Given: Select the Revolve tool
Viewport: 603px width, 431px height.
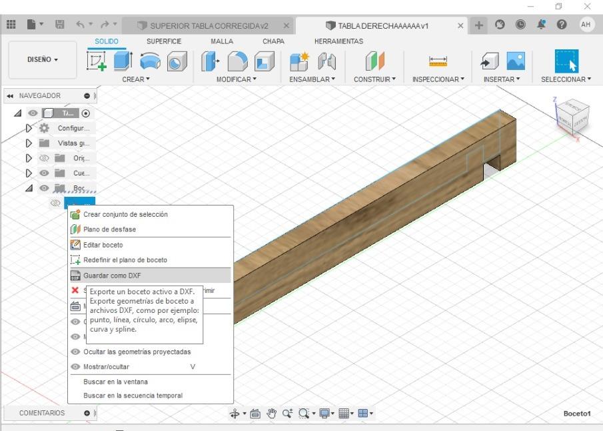Looking at the screenshot, I should pyautogui.click(x=150, y=61).
